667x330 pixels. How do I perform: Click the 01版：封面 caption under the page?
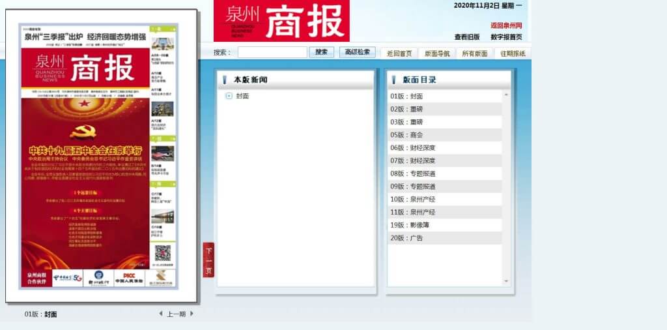(x=40, y=314)
